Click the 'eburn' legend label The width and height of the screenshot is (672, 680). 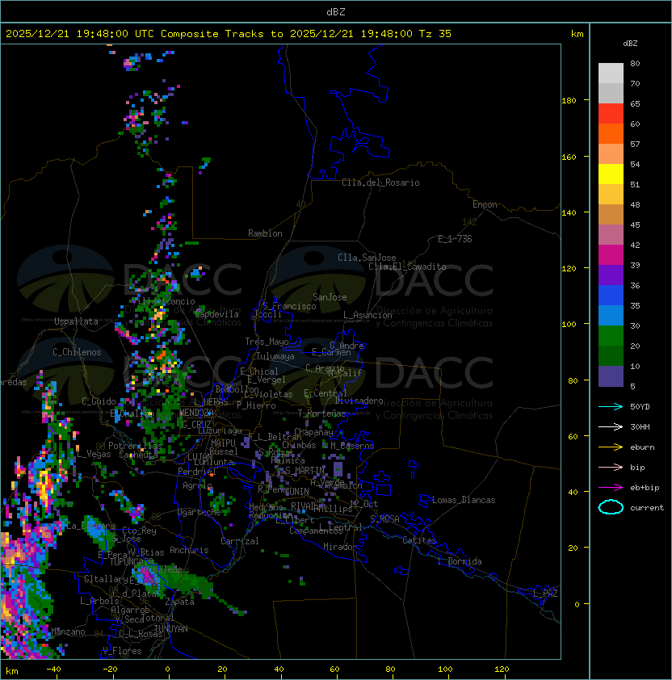[x=642, y=447]
